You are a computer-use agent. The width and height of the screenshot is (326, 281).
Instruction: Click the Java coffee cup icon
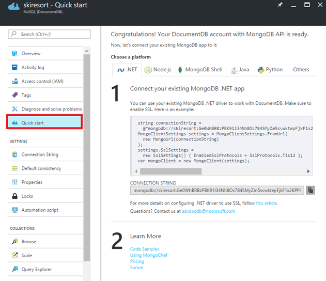click(x=234, y=70)
